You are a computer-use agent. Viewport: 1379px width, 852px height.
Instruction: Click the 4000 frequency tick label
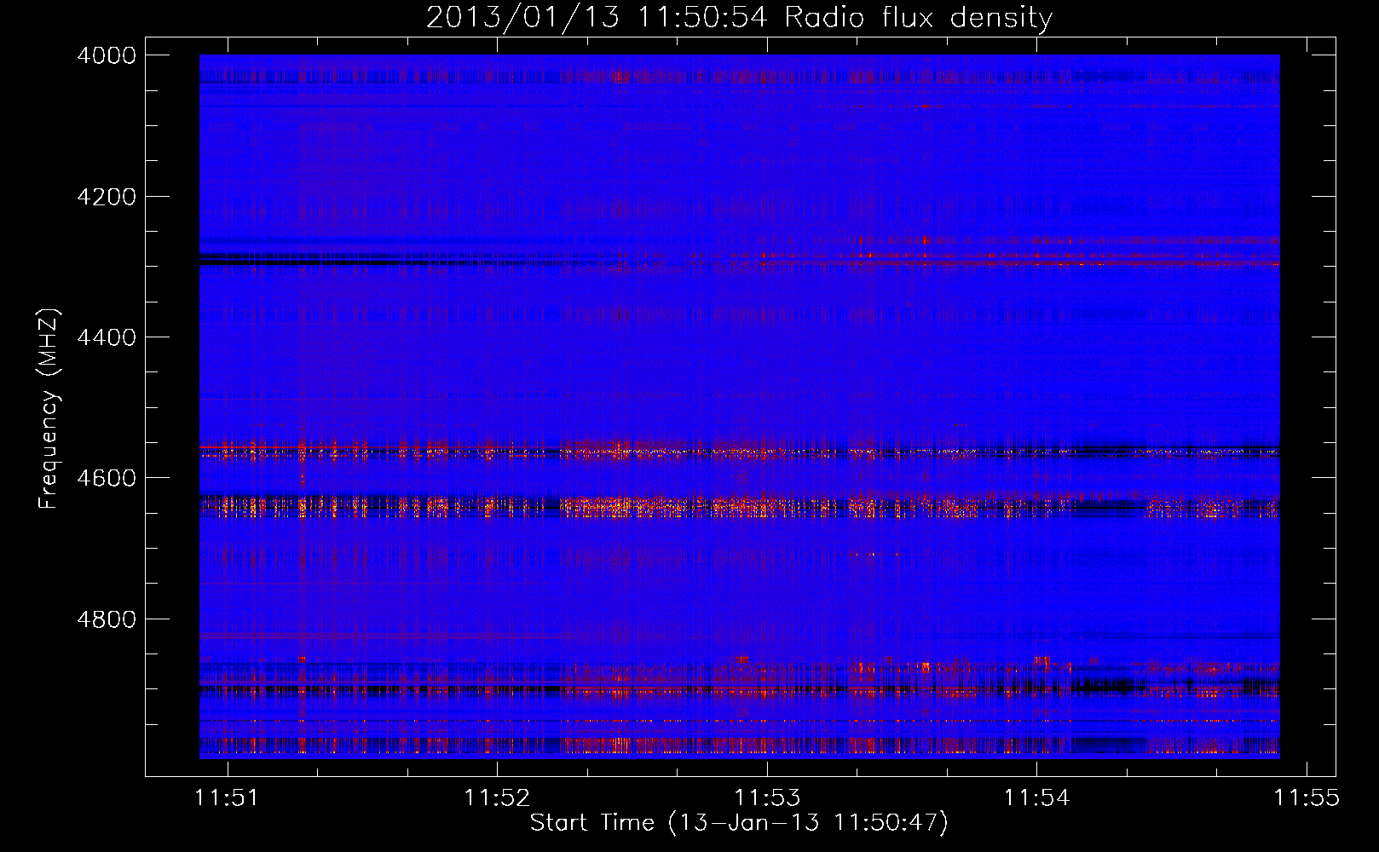click(107, 55)
